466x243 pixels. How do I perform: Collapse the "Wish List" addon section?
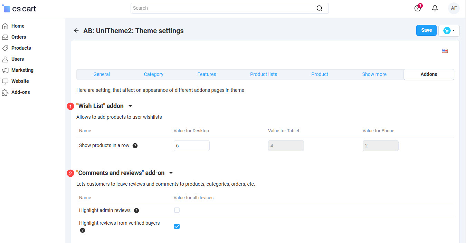click(x=130, y=106)
